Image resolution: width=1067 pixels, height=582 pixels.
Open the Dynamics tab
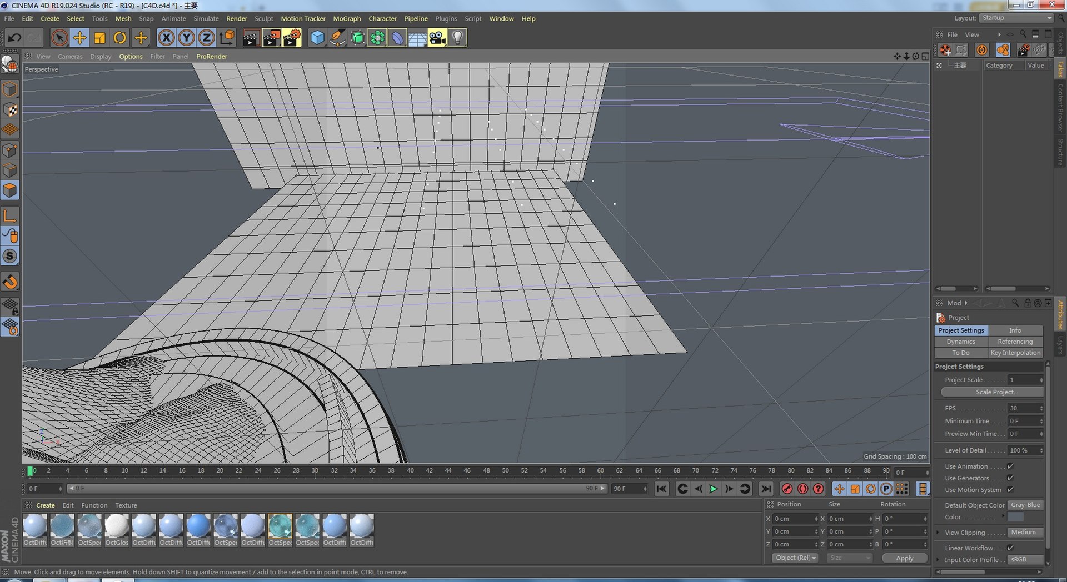click(x=961, y=342)
